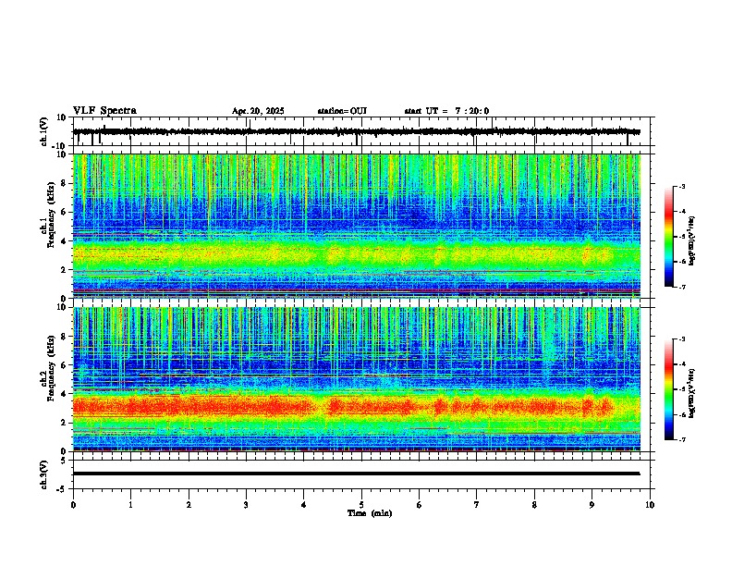The width and height of the screenshot is (732, 566).
Task: Click the "start UT = 7:20:0" text
Action: point(446,111)
